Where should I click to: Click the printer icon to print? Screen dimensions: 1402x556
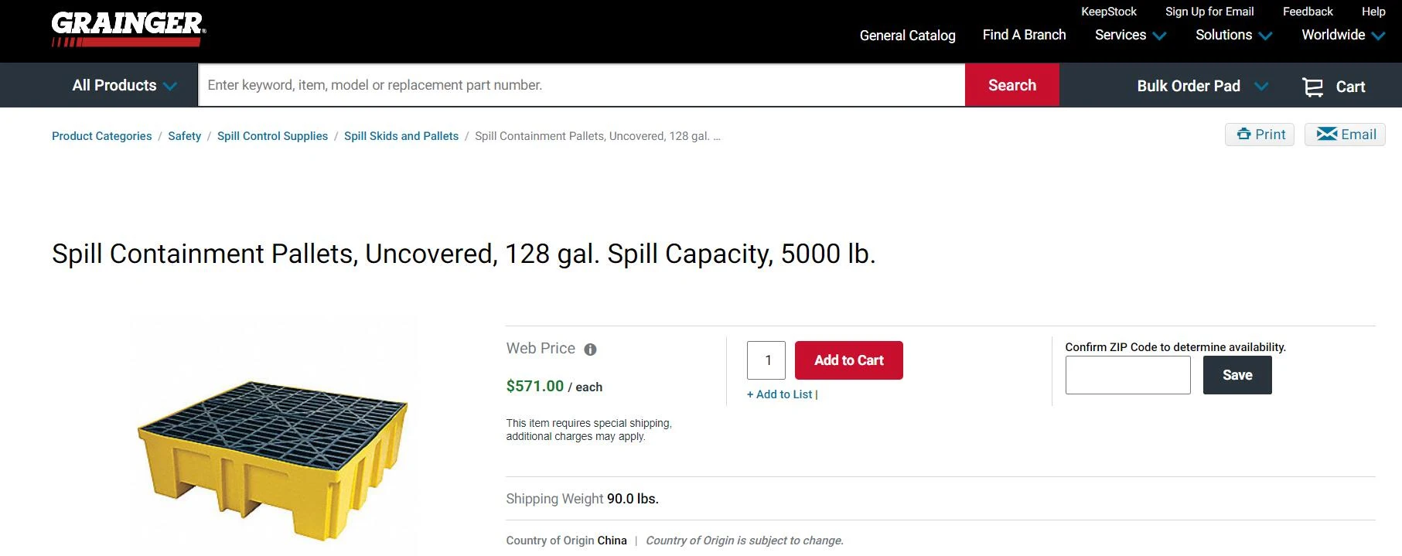click(x=1243, y=135)
